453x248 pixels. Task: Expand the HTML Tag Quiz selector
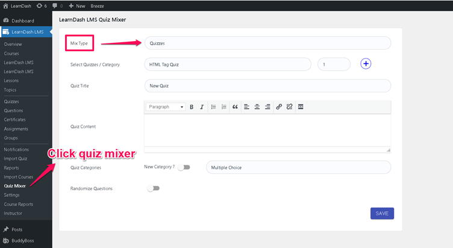point(228,64)
